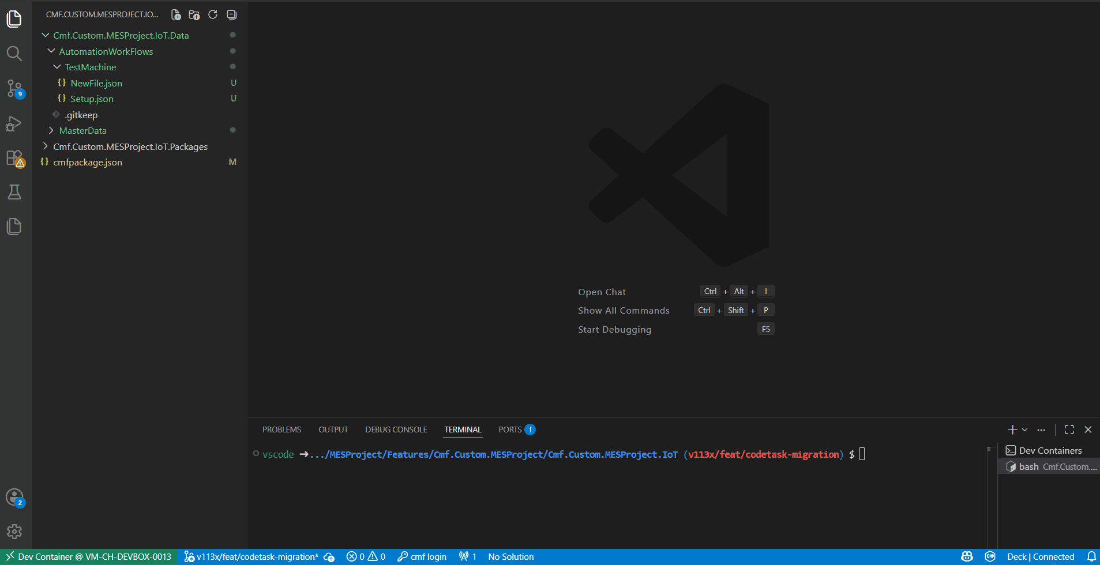1100x565 pixels.
Task: Click Deck | Connected status item
Action: (1041, 557)
